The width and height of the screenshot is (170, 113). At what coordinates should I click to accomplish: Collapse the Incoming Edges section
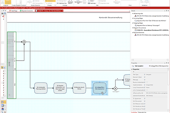[x=133, y=18]
